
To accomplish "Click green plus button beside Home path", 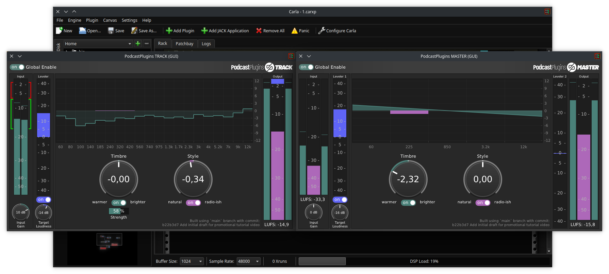I will pyautogui.click(x=138, y=44).
